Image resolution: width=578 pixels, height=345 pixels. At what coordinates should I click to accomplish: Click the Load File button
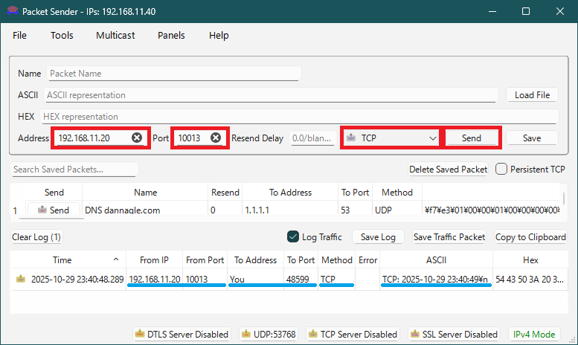click(x=532, y=94)
